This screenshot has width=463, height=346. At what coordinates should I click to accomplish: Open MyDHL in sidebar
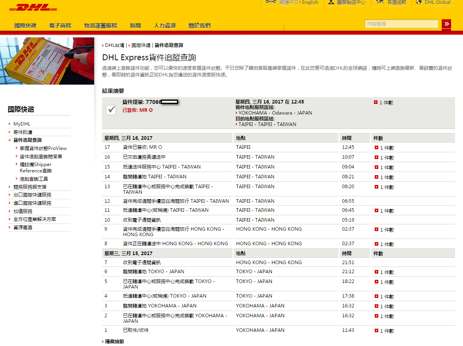coord(22,124)
